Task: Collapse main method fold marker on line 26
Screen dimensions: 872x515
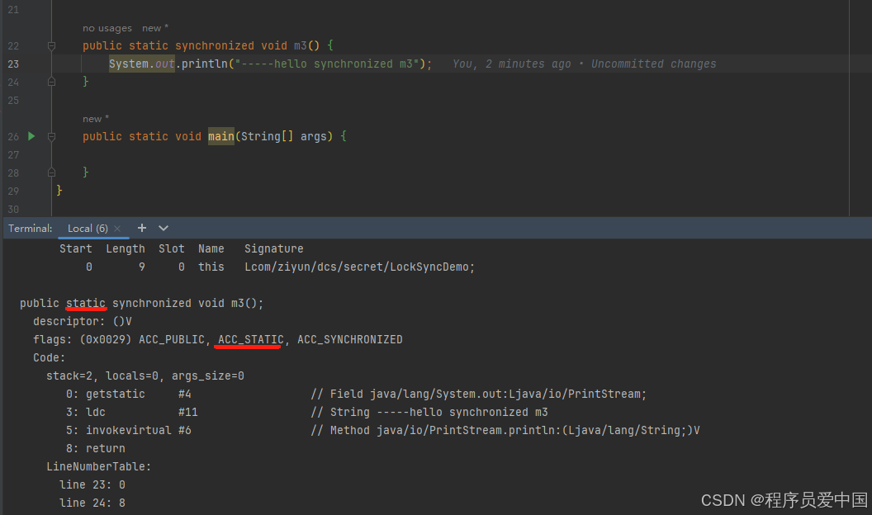Action: click(51, 136)
